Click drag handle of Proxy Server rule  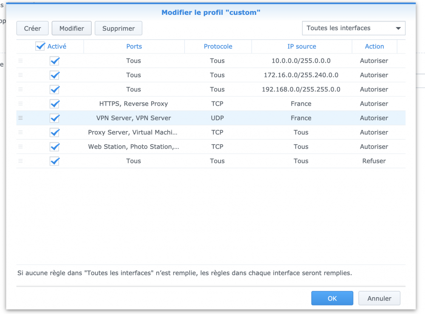(20, 132)
